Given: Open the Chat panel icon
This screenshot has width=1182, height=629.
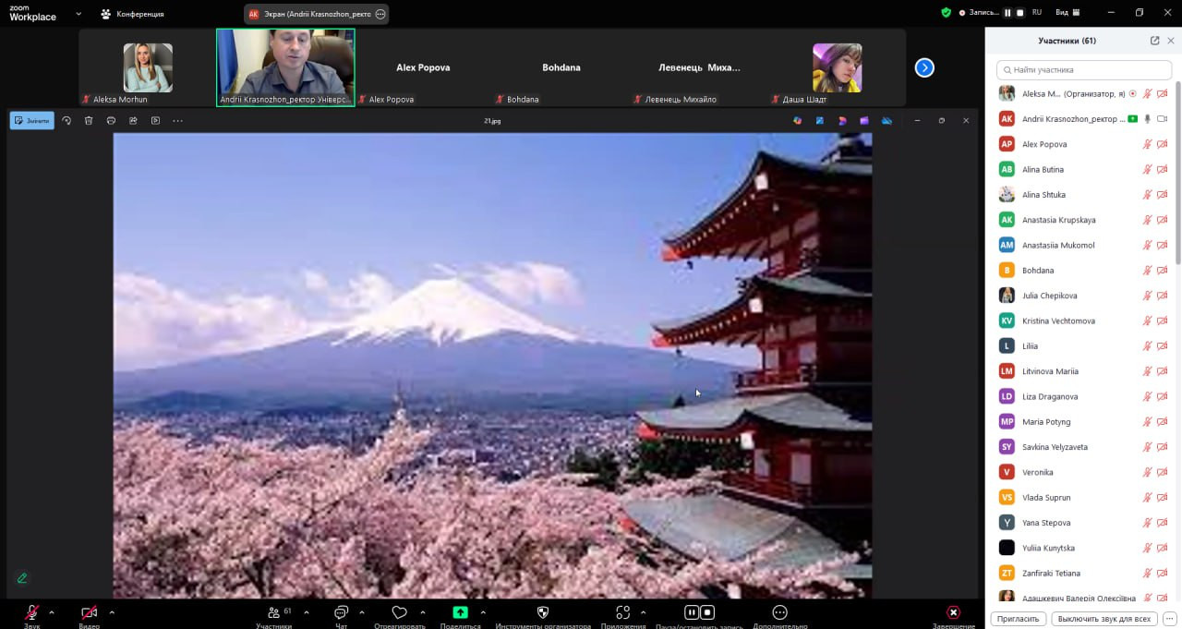Looking at the screenshot, I should [x=341, y=612].
